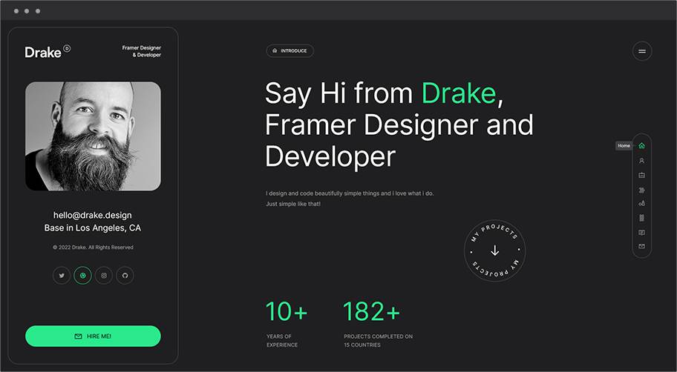Open the About section via person icon
The image size is (677, 372).
[641, 160]
